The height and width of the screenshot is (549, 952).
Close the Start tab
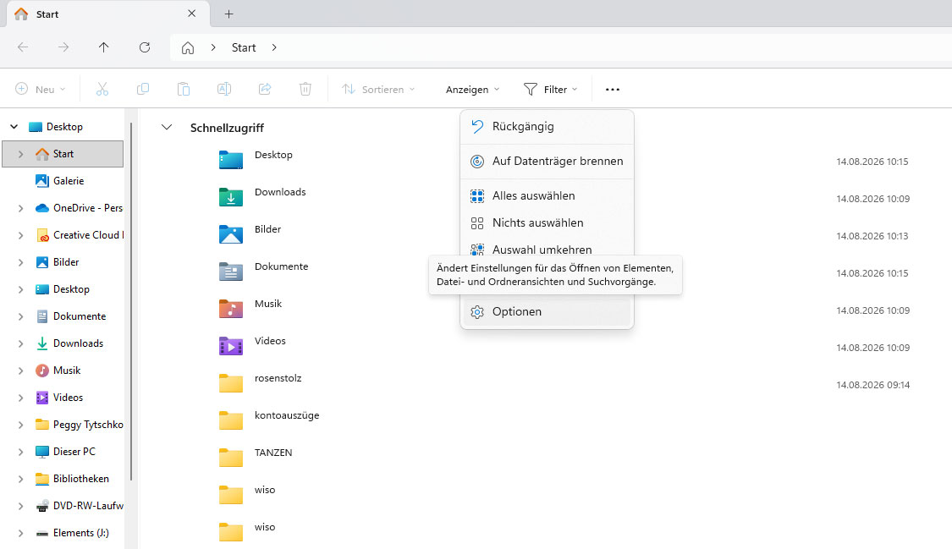coord(192,14)
